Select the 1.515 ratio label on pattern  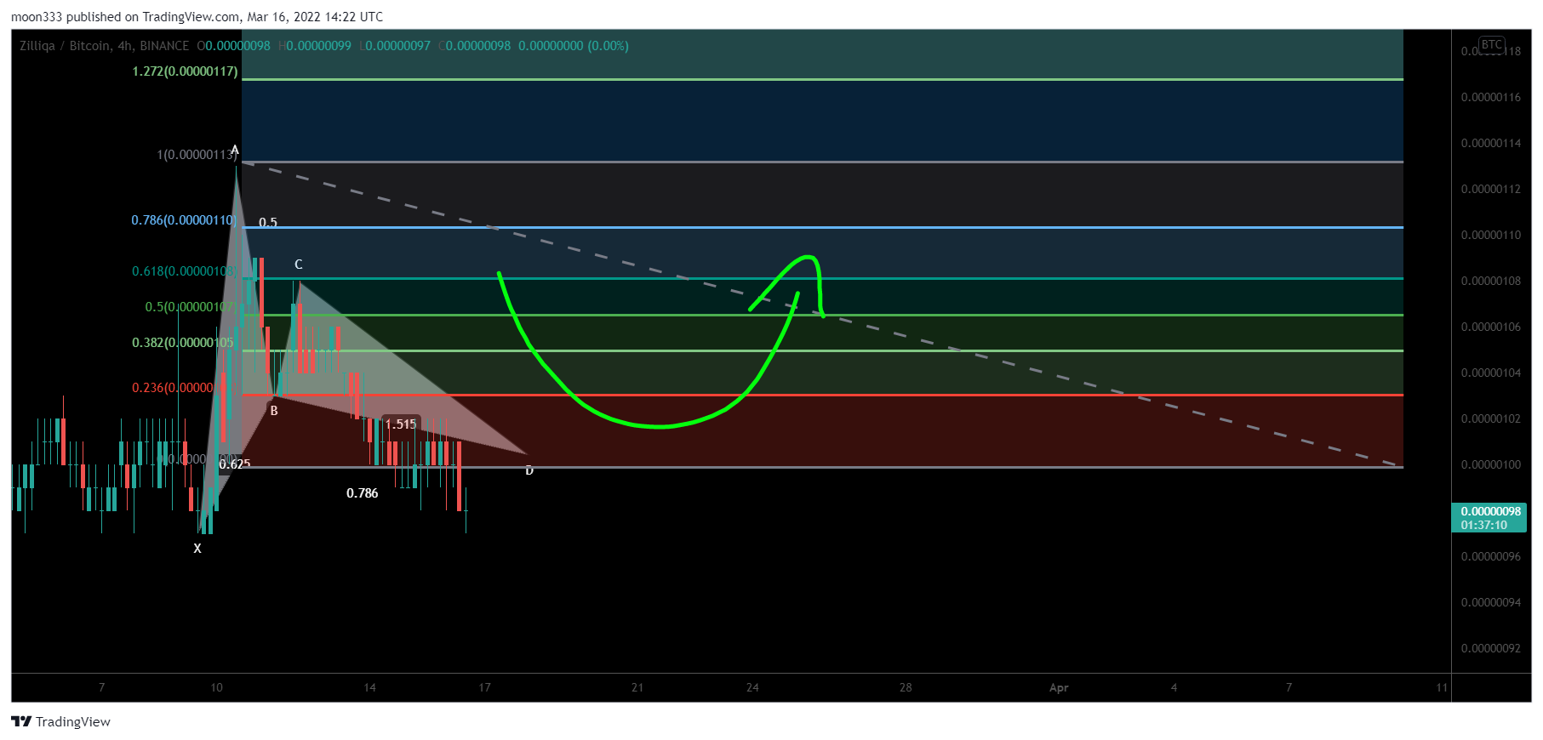(x=401, y=424)
